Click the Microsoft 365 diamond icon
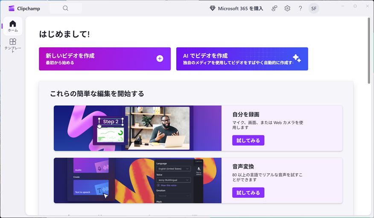The image size is (374, 218). [x=213, y=9]
